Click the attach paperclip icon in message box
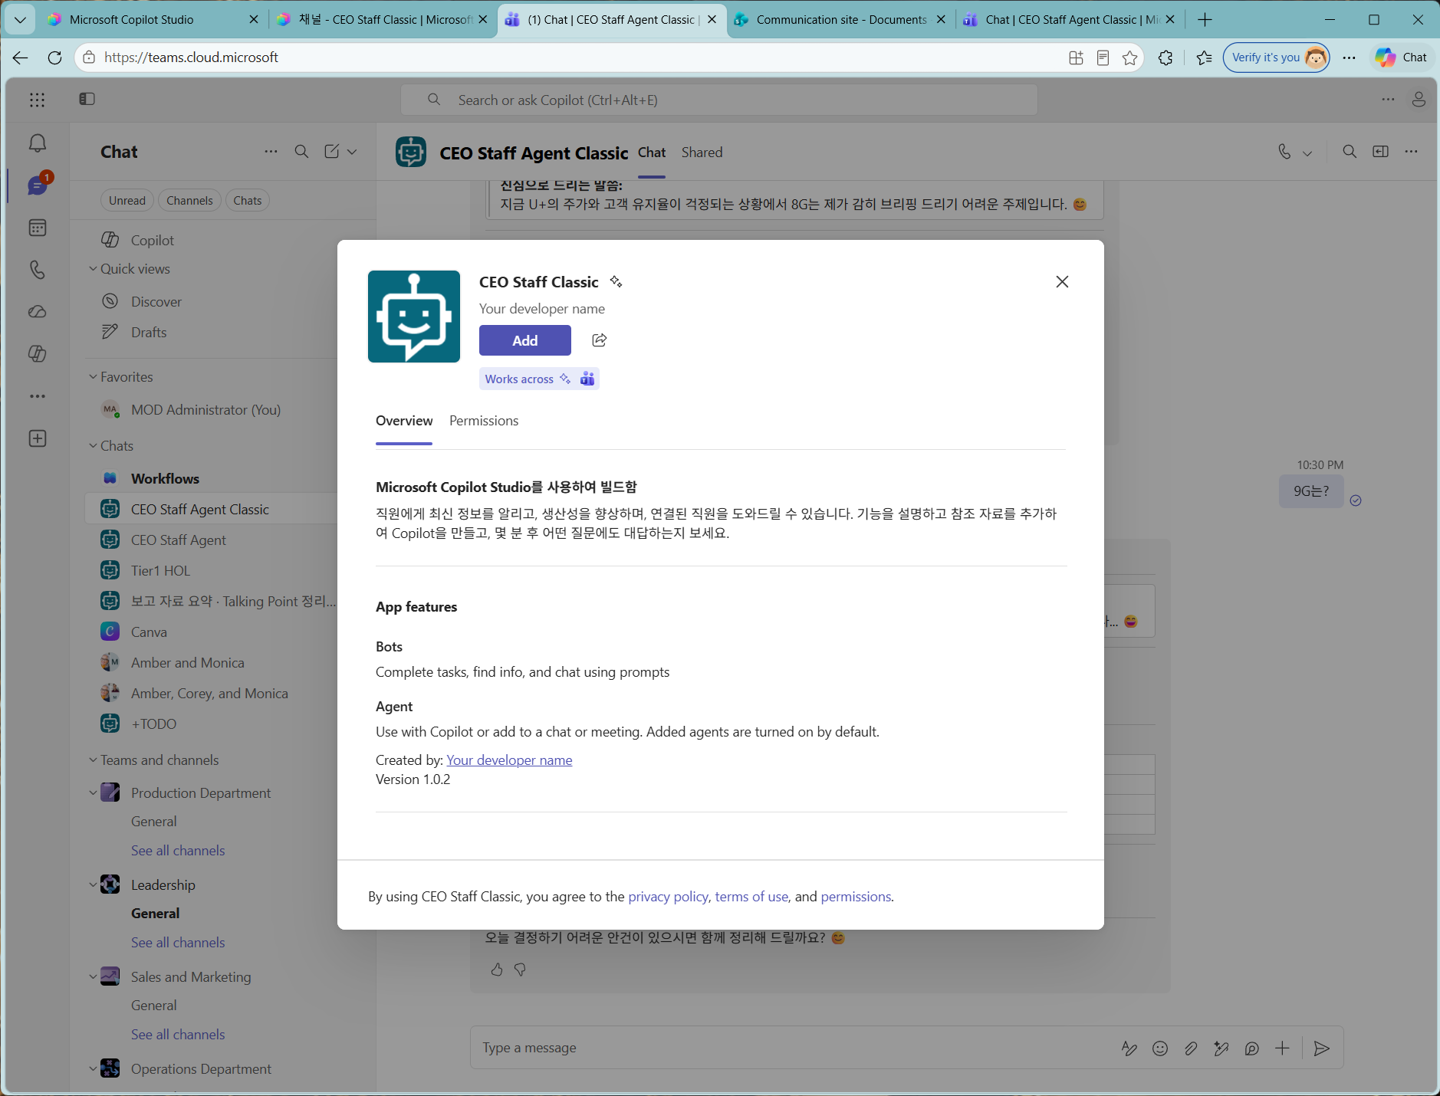This screenshot has width=1440, height=1096. (1191, 1048)
